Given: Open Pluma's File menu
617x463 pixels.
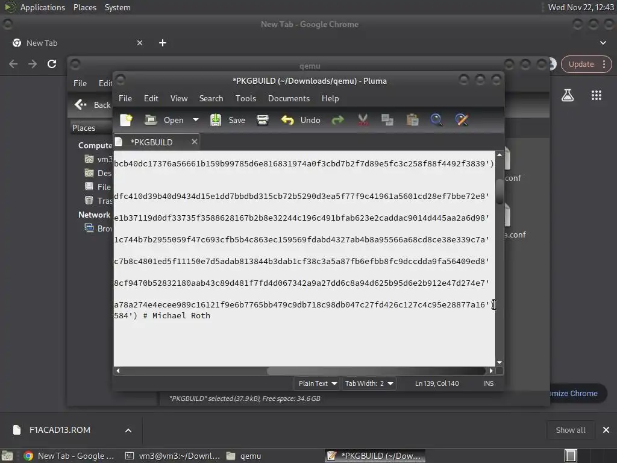Looking at the screenshot, I should click(x=125, y=98).
